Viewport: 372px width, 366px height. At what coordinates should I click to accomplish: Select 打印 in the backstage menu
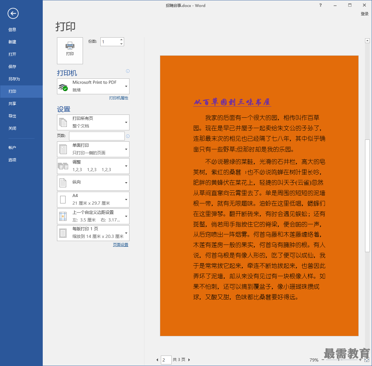coord(21,91)
